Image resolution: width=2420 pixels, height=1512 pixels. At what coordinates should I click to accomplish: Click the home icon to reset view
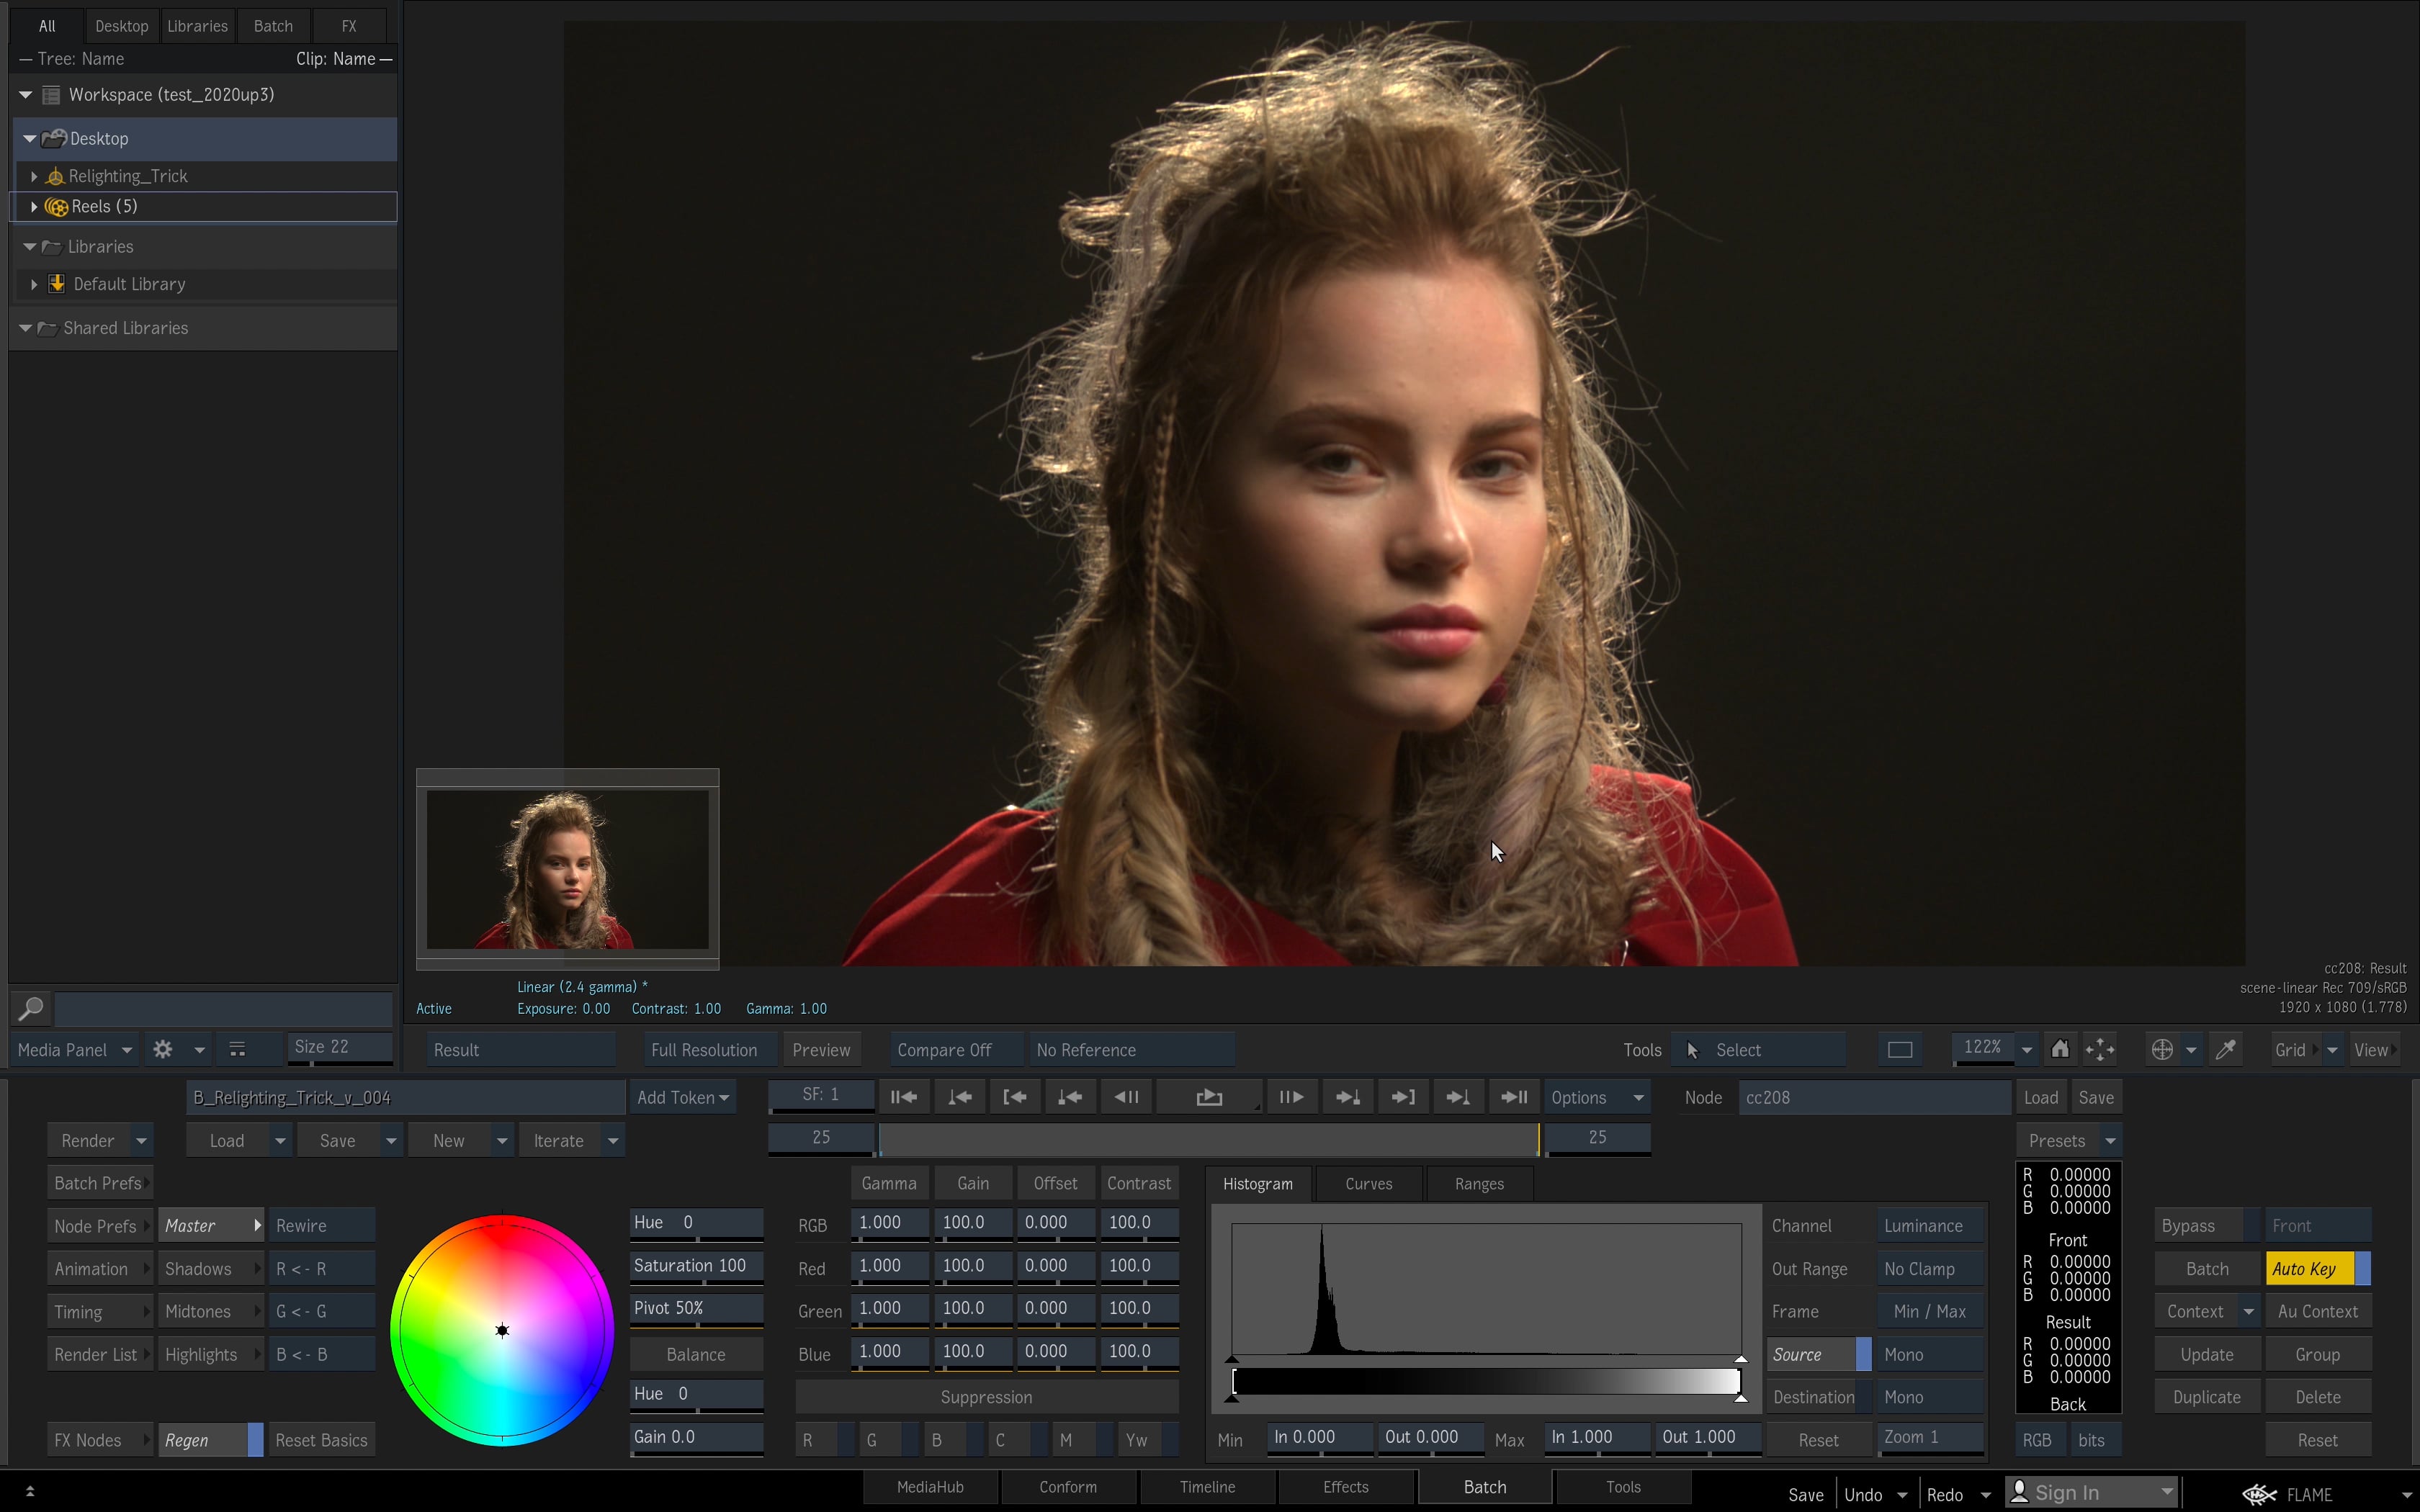pos(2061,1049)
